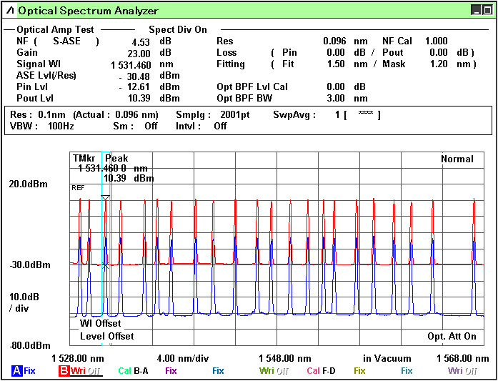Click the NF Cal value 1.000
498x381 pixels.
pos(437,41)
